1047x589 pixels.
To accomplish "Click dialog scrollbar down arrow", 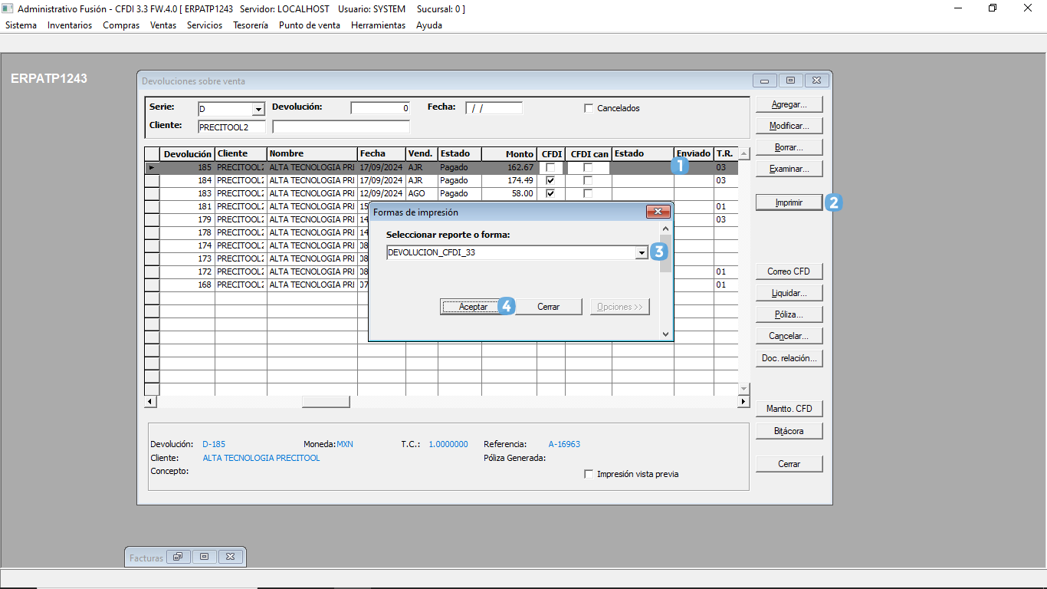I will (665, 334).
